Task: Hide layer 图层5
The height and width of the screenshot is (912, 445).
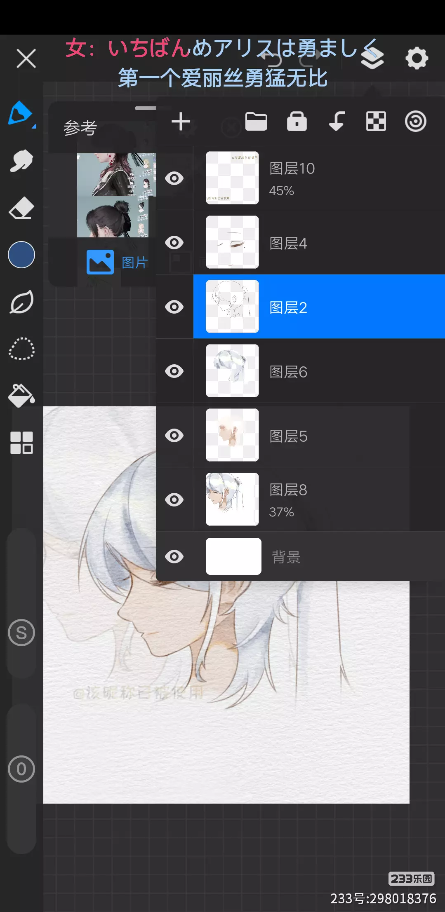Action: click(174, 436)
